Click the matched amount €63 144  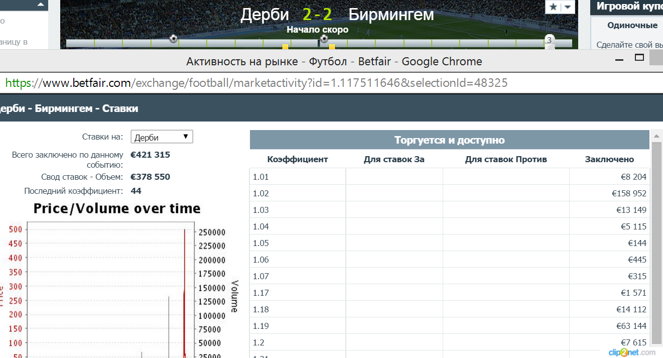(x=631, y=326)
